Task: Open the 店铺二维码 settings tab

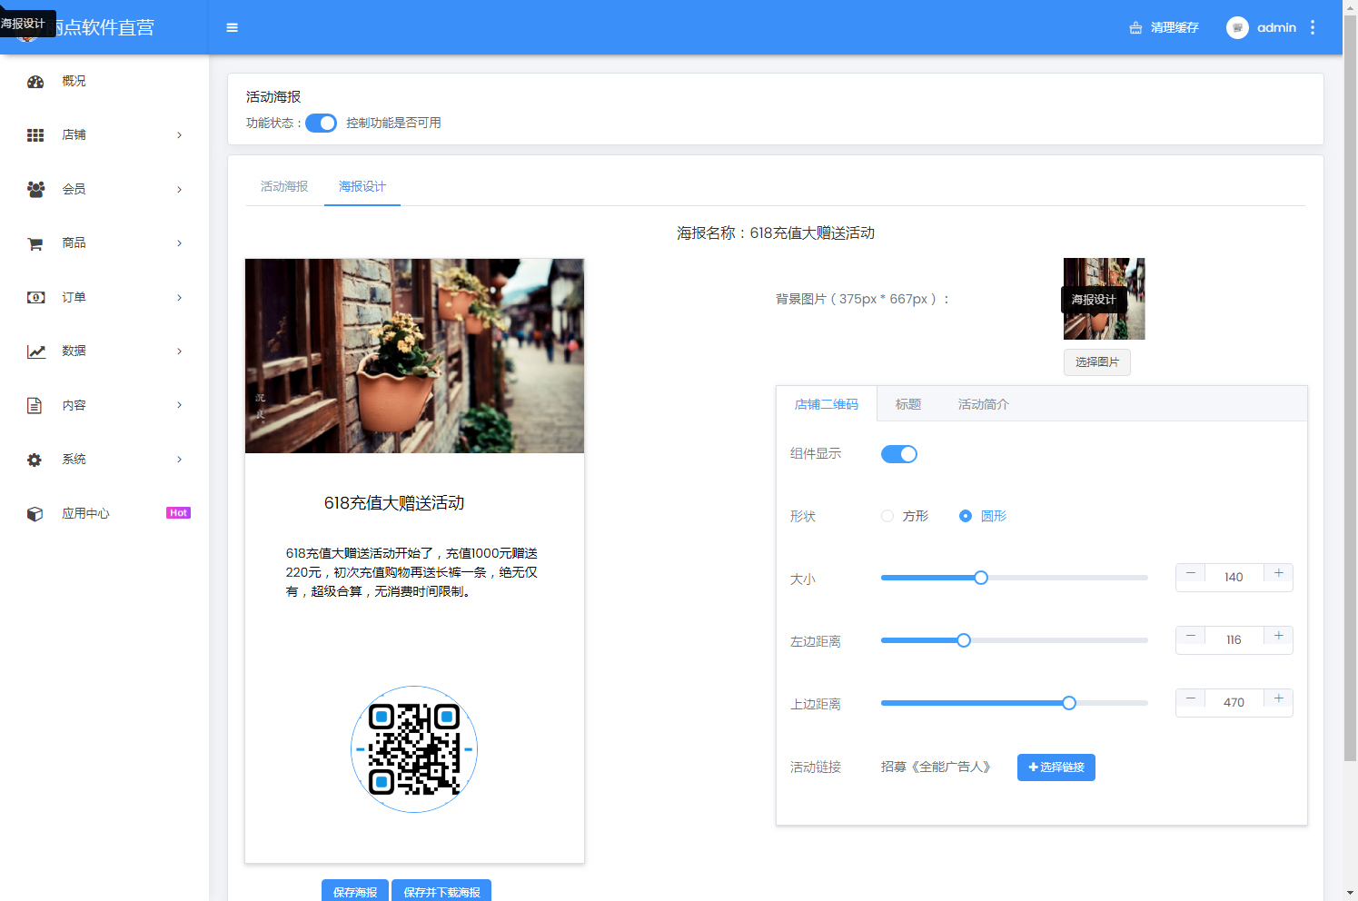Action: click(827, 404)
